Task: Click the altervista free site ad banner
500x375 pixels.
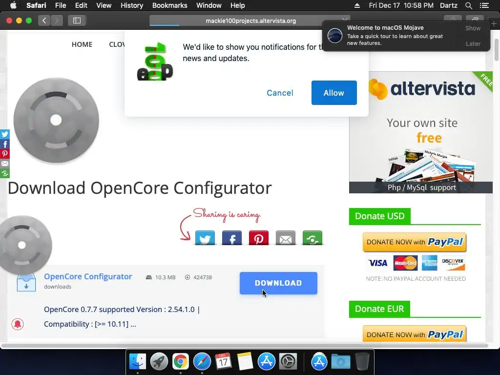Action: pyautogui.click(x=421, y=132)
